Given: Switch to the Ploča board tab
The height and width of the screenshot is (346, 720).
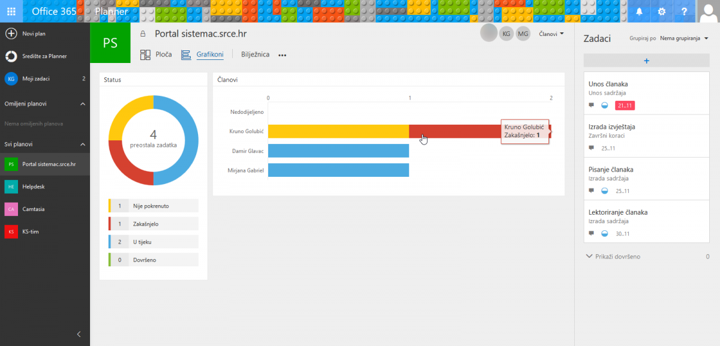Looking at the screenshot, I should coord(156,55).
